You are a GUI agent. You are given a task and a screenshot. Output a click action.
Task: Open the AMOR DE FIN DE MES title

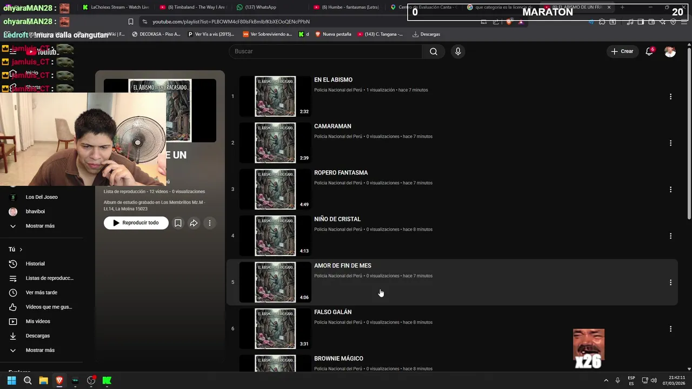click(x=343, y=266)
